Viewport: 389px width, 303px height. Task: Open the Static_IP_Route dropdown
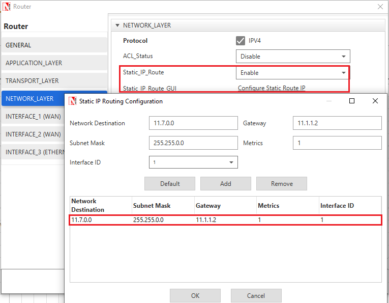coord(293,73)
